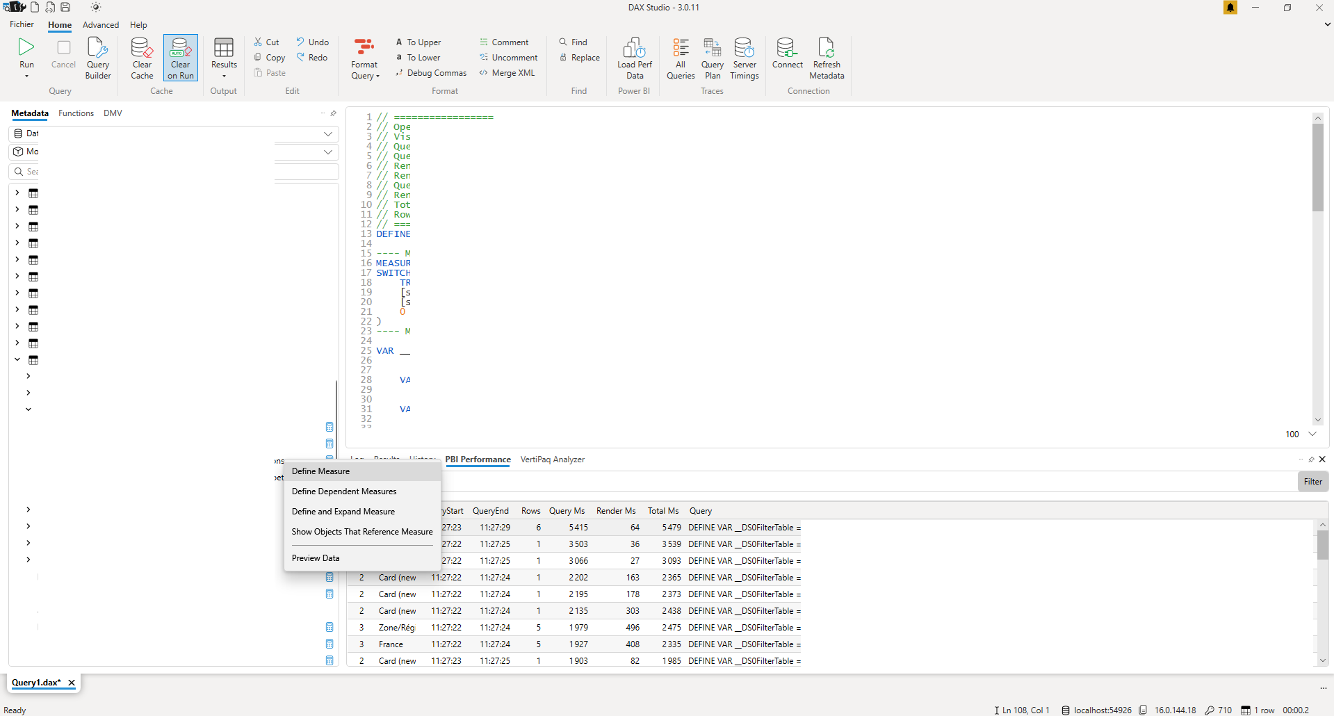Open the Fichier menu
This screenshot has height=716, width=1334.
pyautogui.click(x=22, y=24)
